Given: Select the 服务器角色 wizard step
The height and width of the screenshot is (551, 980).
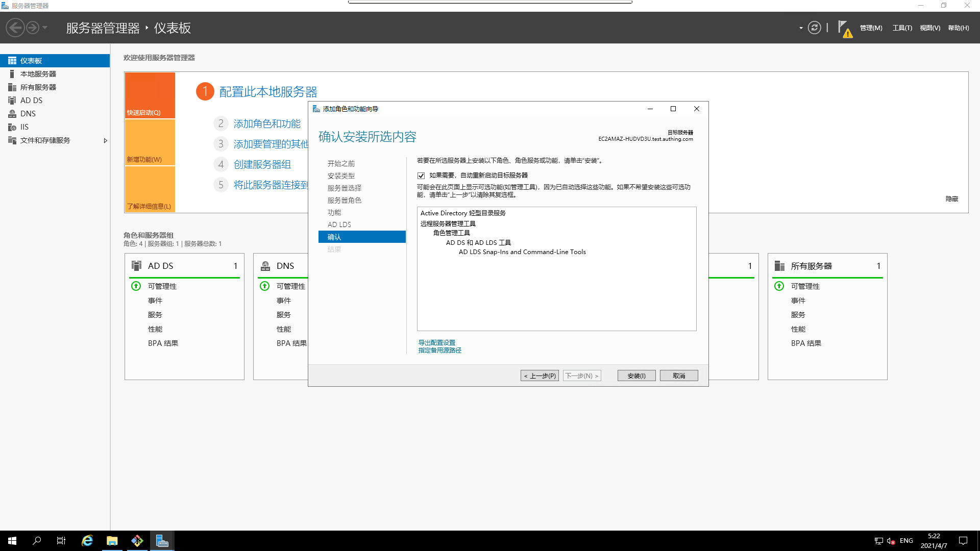Looking at the screenshot, I should [x=344, y=201].
